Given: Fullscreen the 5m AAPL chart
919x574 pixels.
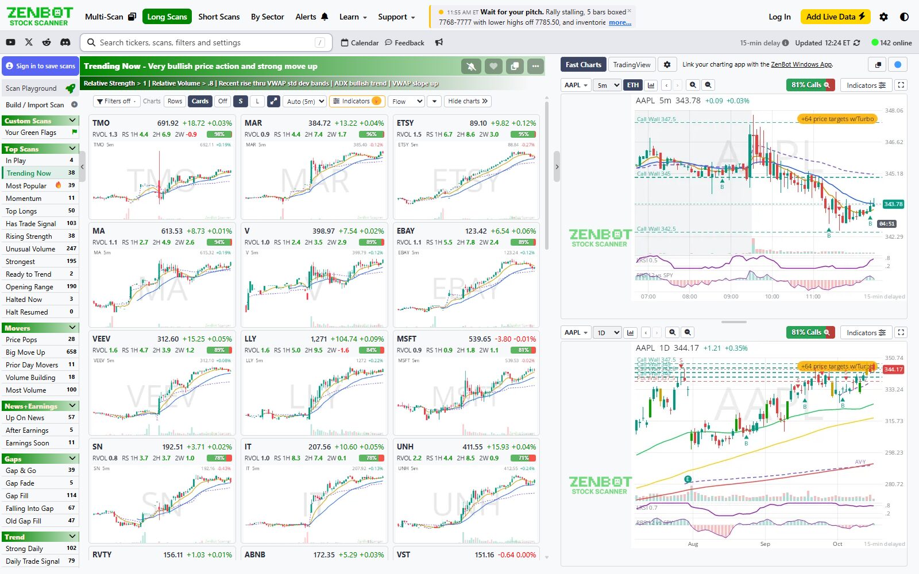Looking at the screenshot, I should click(x=901, y=85).
